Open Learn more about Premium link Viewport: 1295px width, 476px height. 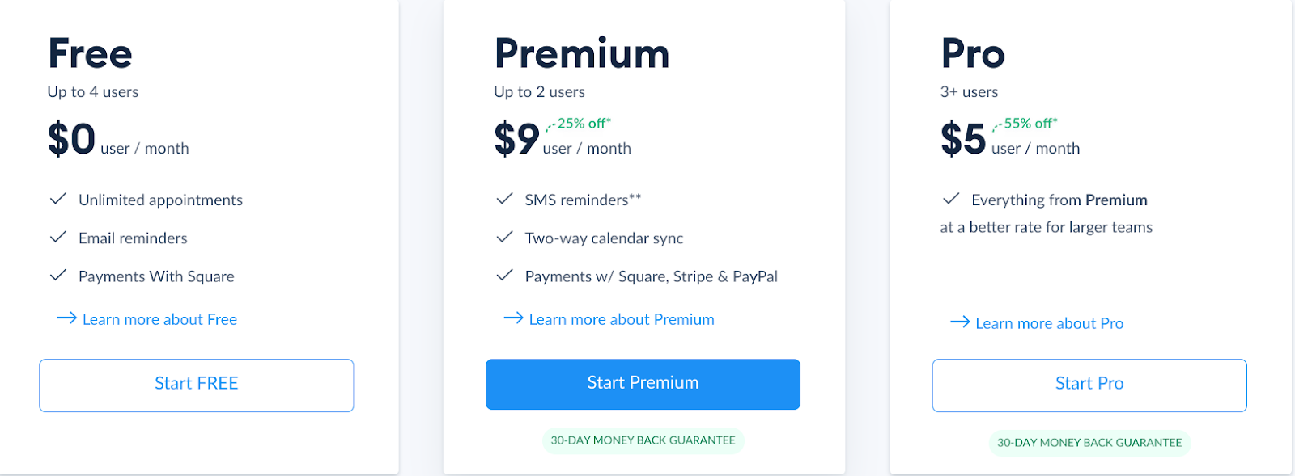point(622,319)
